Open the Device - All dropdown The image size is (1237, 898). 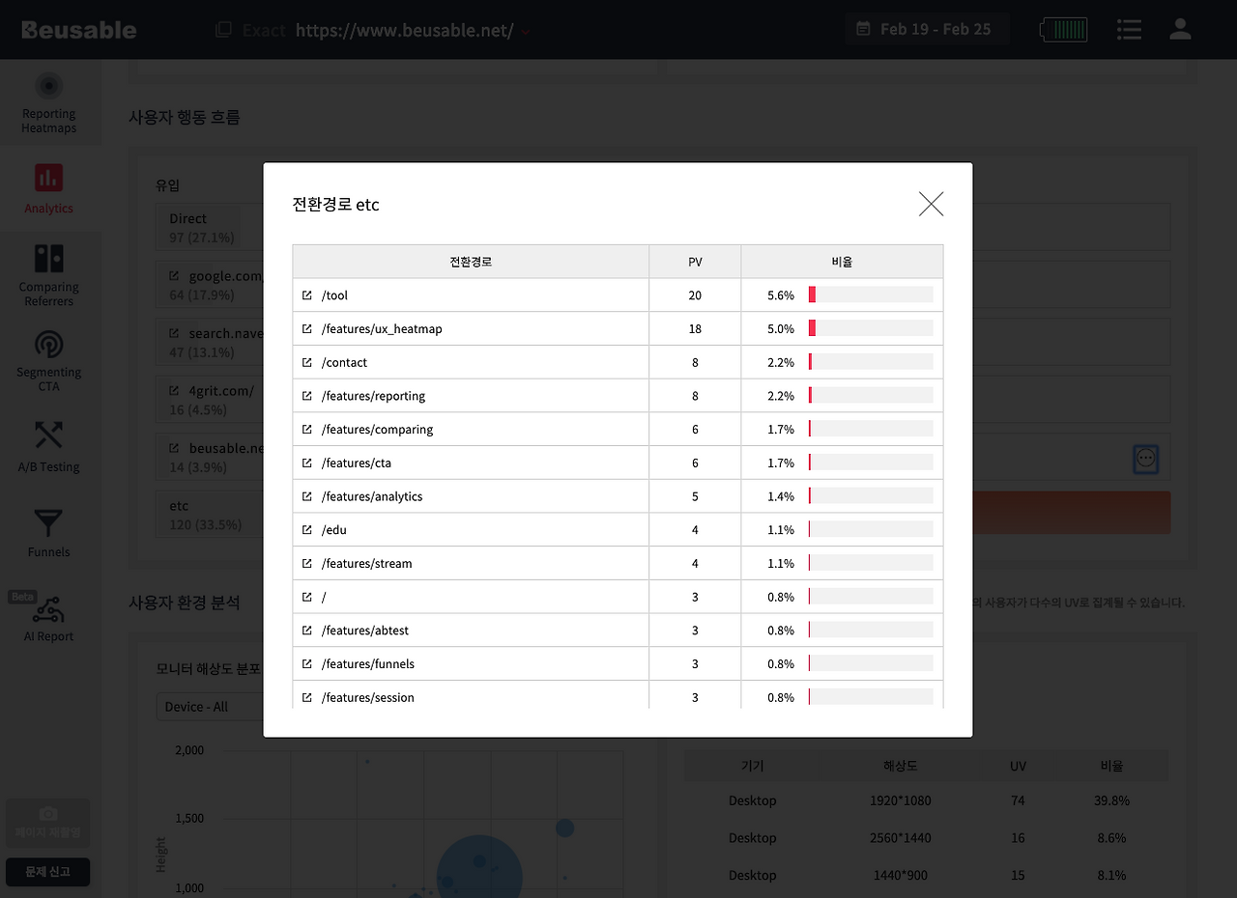[210, 706]
